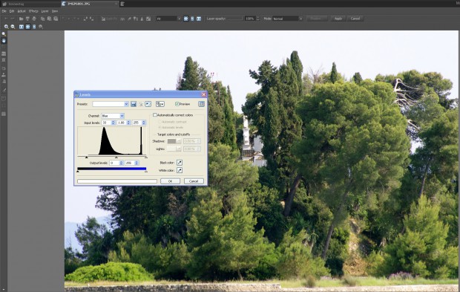Click the input midtone slider under histogram
Image resolution: width=460 pixels, height=292 pixels.
pos(116,158)
